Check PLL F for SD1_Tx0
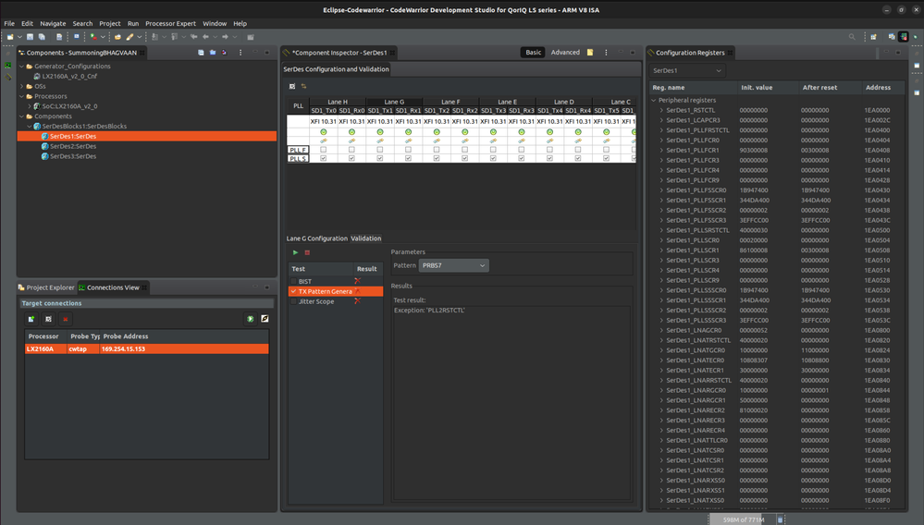The height and width of the screenshot is (525, 924). [x=323, y=150]
